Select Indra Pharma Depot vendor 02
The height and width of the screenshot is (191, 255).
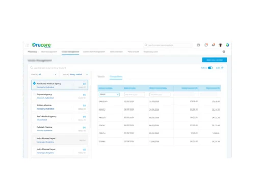60,151
